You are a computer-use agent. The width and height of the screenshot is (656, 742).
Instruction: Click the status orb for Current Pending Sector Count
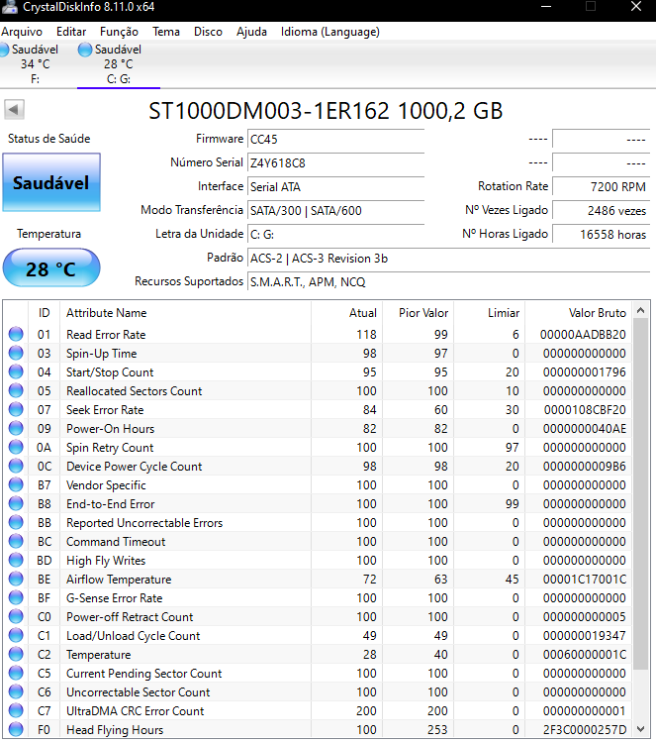coord(16,673)
